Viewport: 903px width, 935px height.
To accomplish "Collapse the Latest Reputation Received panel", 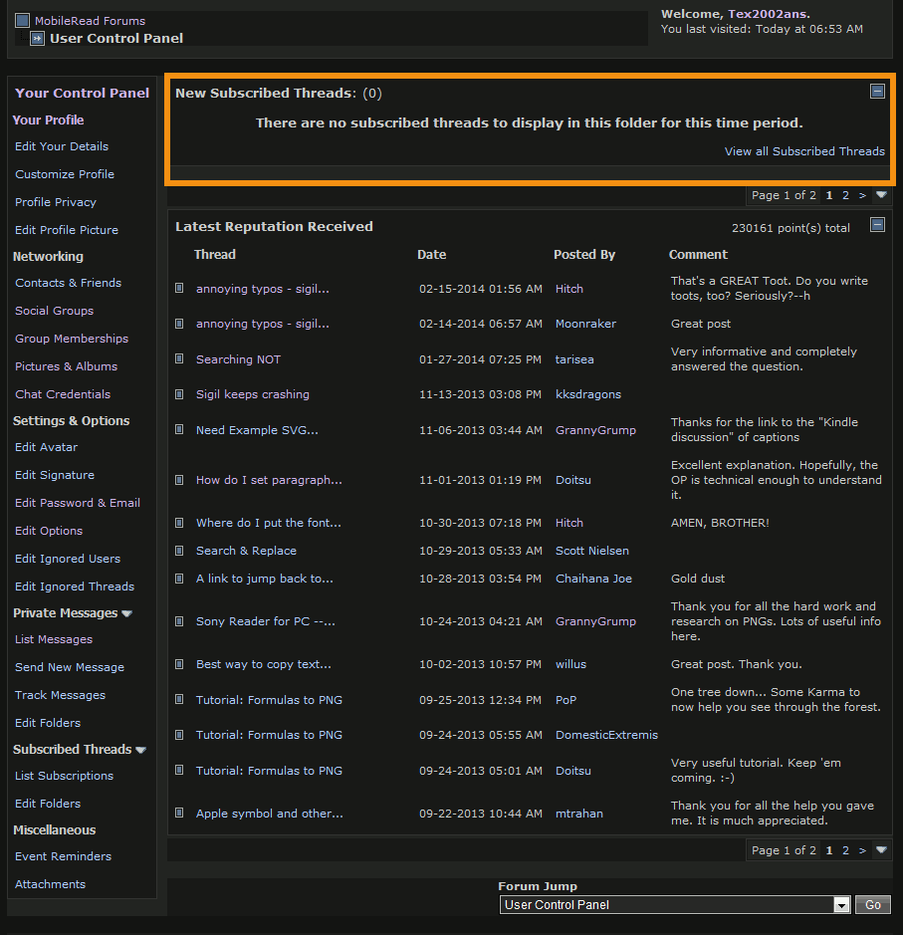I will coord(877,225).
